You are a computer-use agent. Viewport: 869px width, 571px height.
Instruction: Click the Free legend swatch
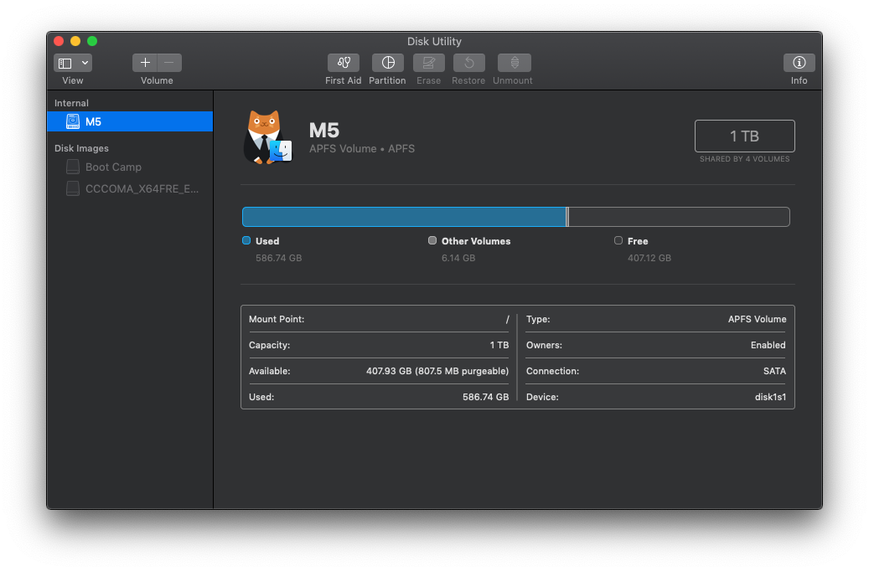618,240
